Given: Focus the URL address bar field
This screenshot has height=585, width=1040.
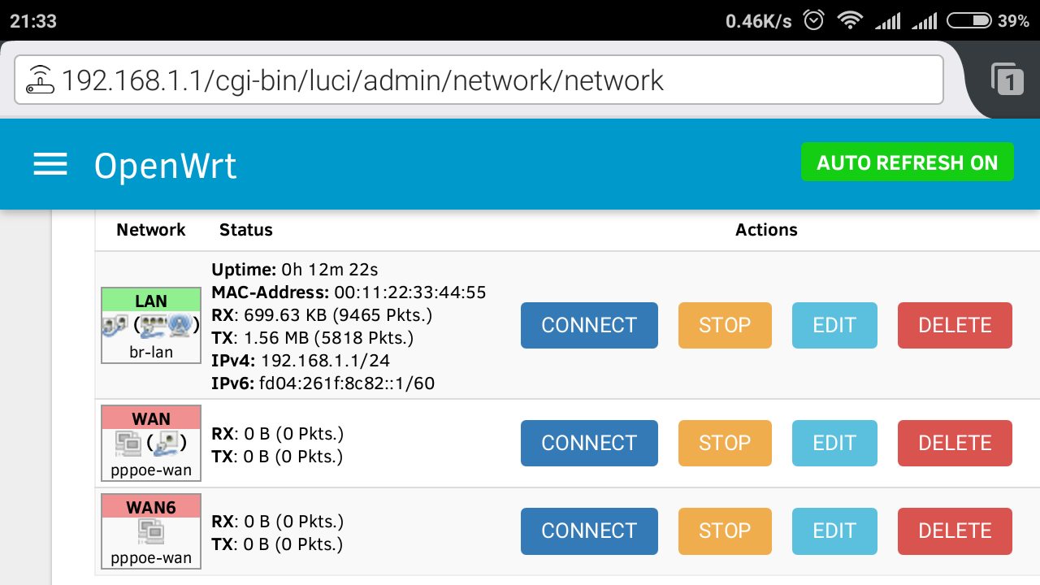Looking at the screenshot, I should pyautogui.click(x=479, y=80).
